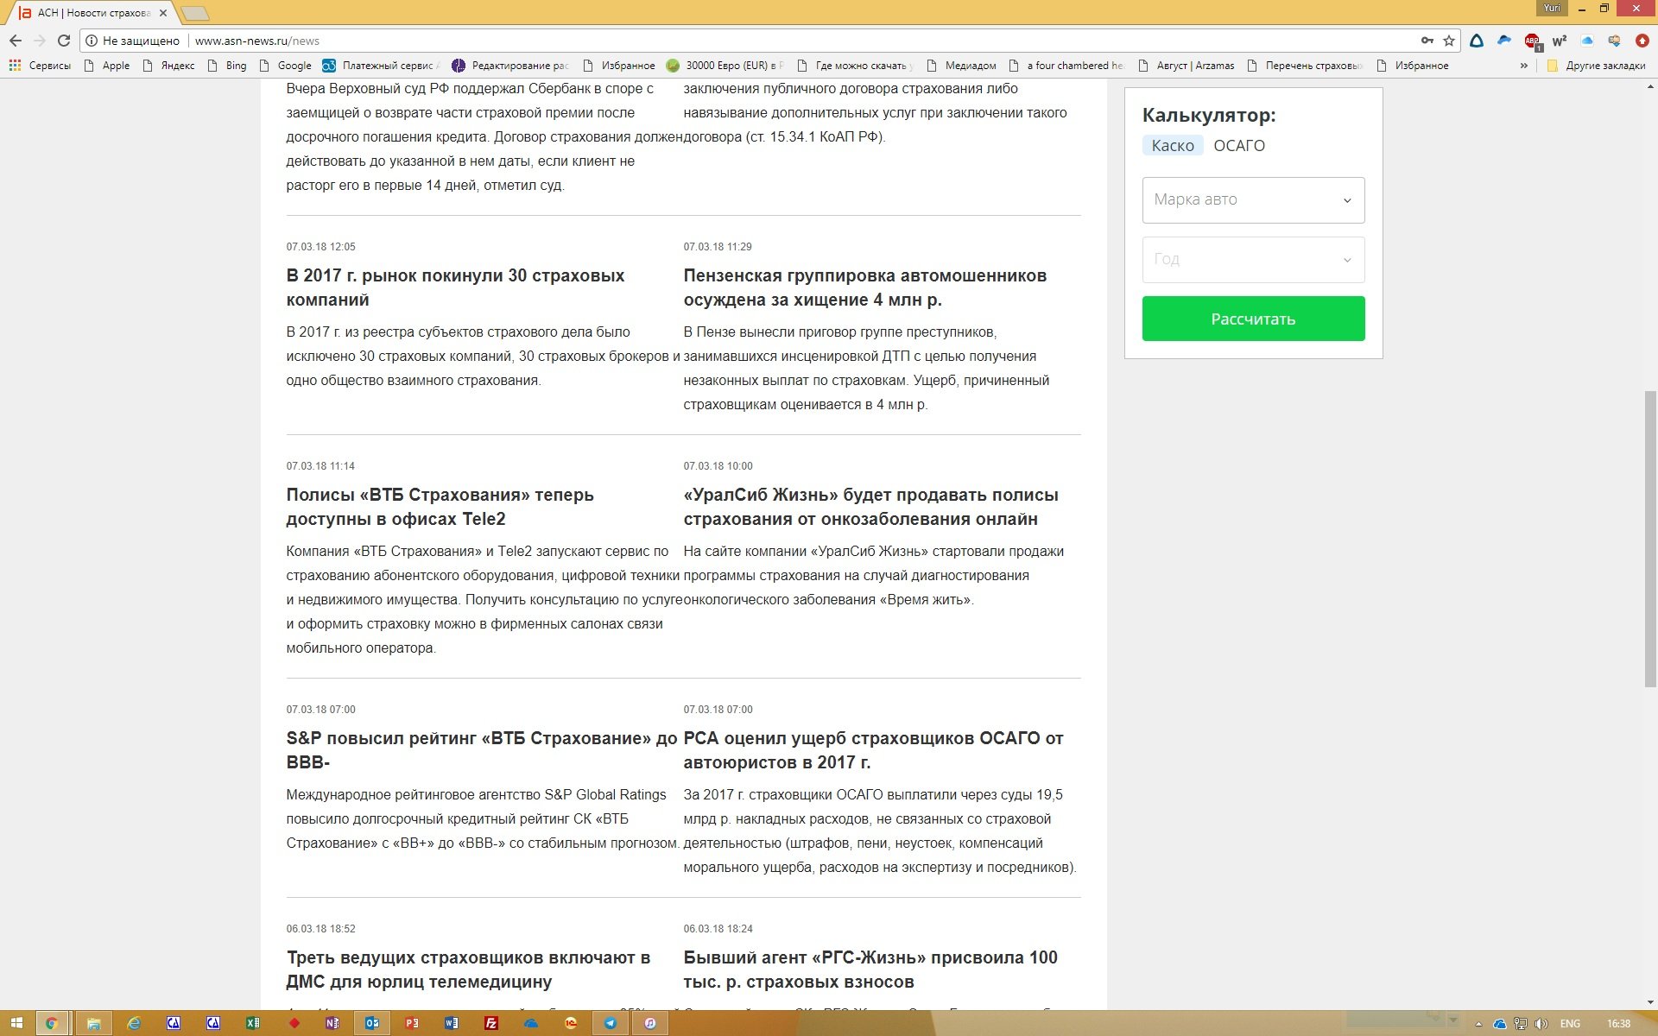This screenshot has height=1036, width=1658.
Task: Open File Explorer from the taskbar
Action: (x=93, y=1023)
